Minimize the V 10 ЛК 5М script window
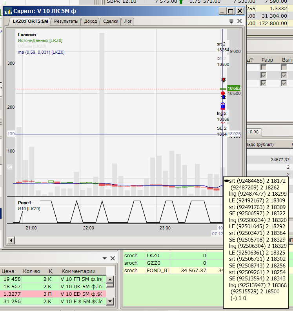This screenshot has height=311, width=293. pyautogui.click(x=222, y=11)
